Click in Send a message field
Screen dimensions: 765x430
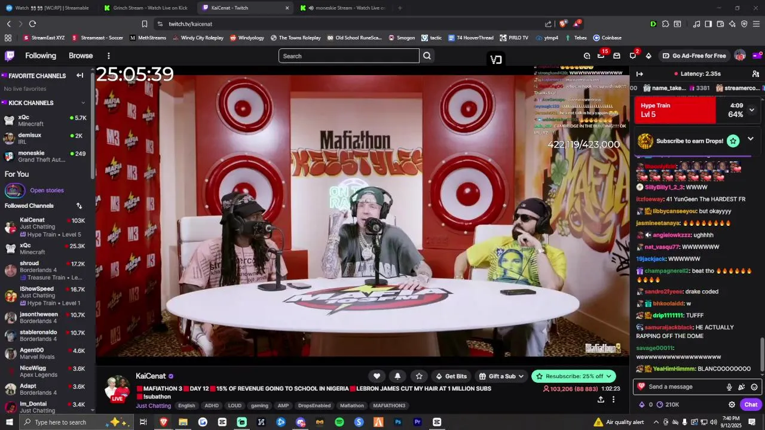tap(684, 387)
